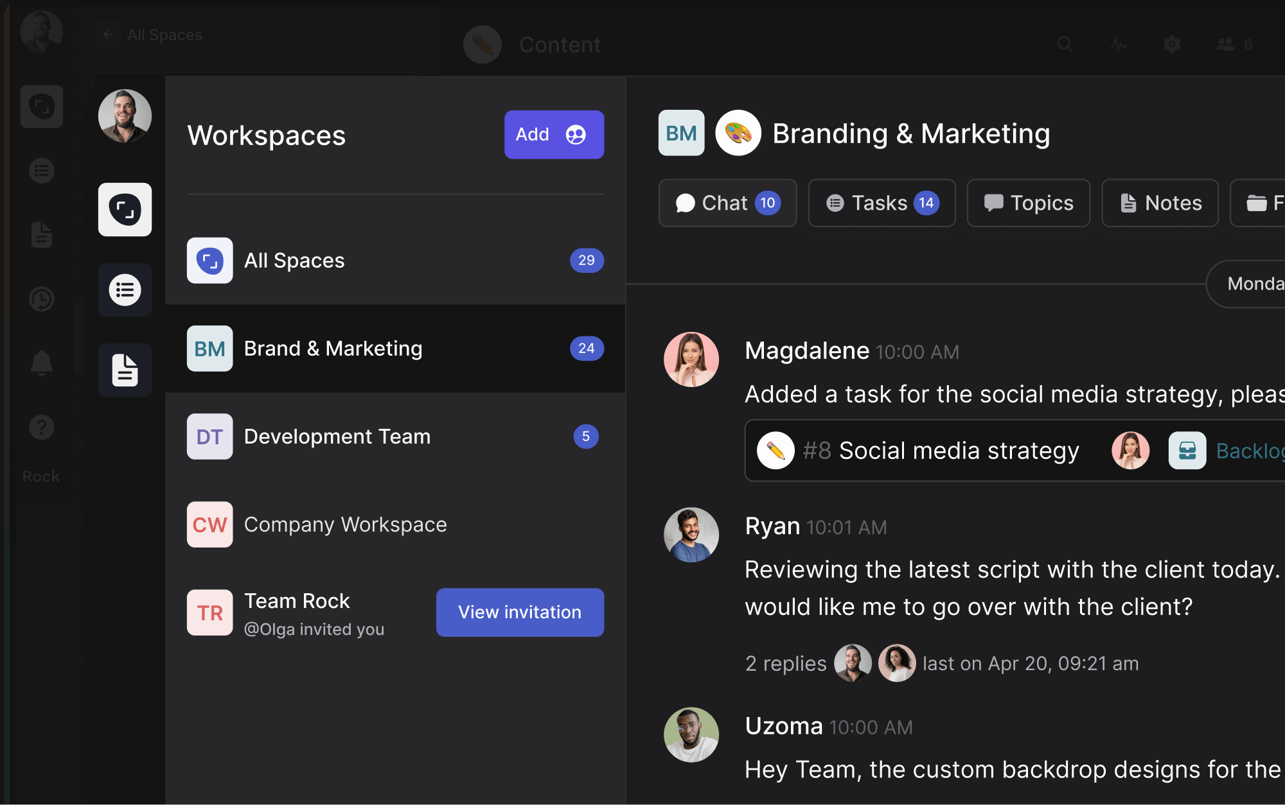Switch to the Tasks tab with 14 items
1285x805 pixels.
882,203
